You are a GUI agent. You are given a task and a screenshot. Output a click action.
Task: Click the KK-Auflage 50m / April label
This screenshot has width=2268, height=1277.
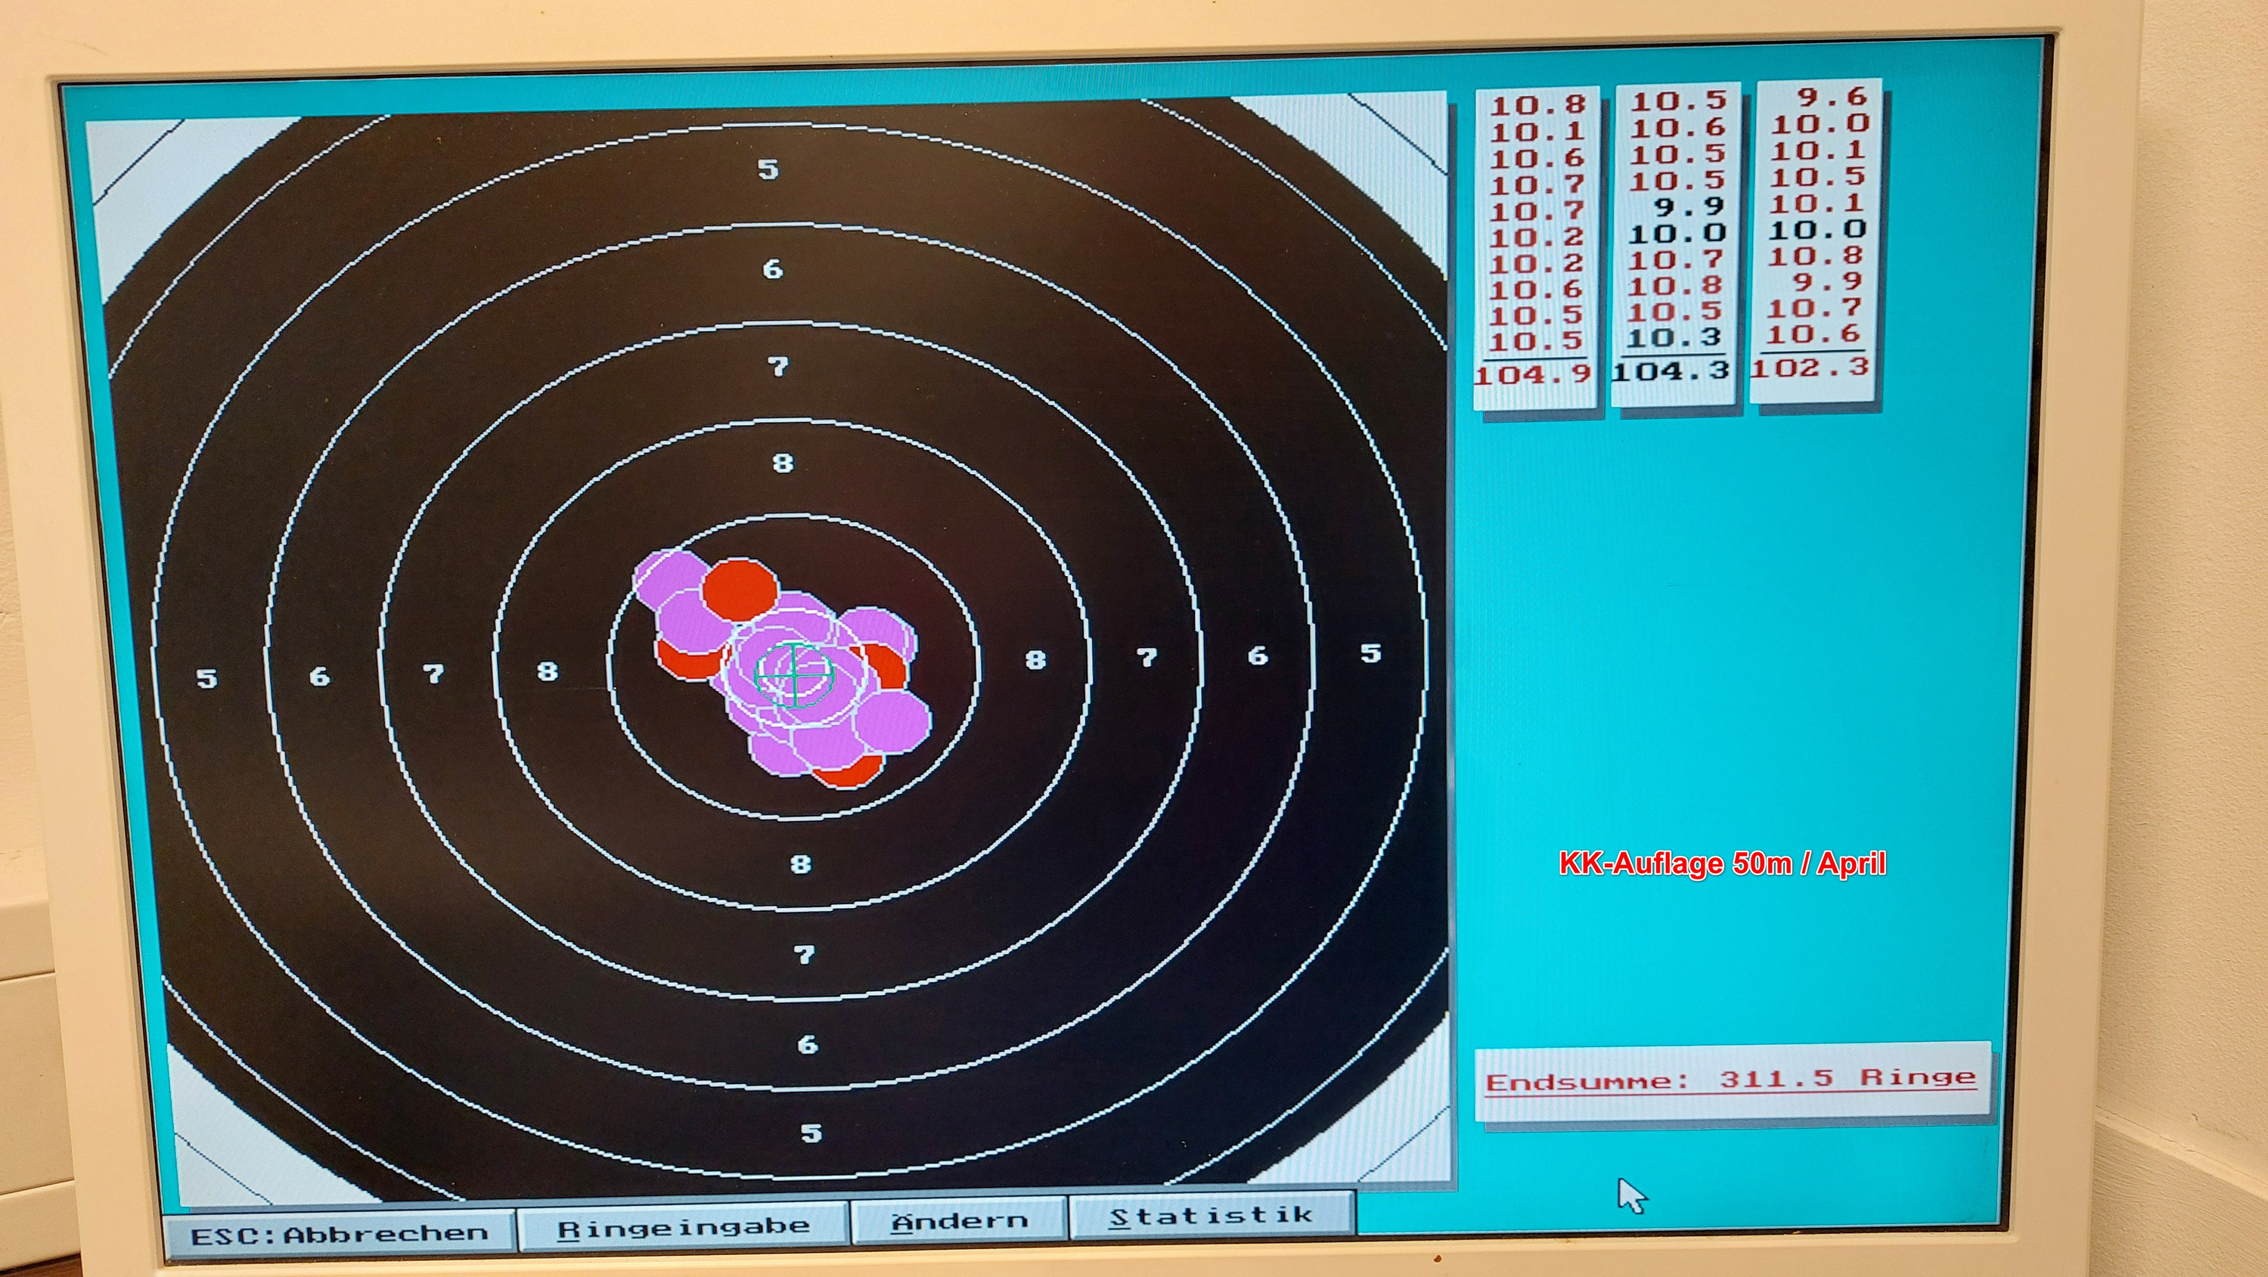1722,863
